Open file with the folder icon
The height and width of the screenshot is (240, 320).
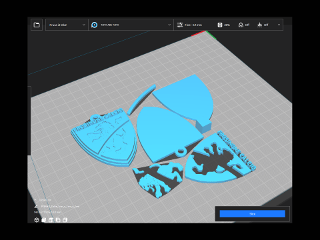click(37, 25)
